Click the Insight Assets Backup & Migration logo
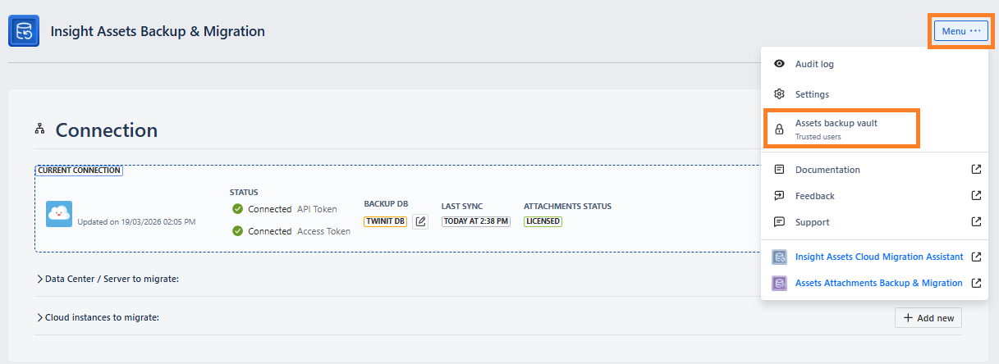 (25, 31)
